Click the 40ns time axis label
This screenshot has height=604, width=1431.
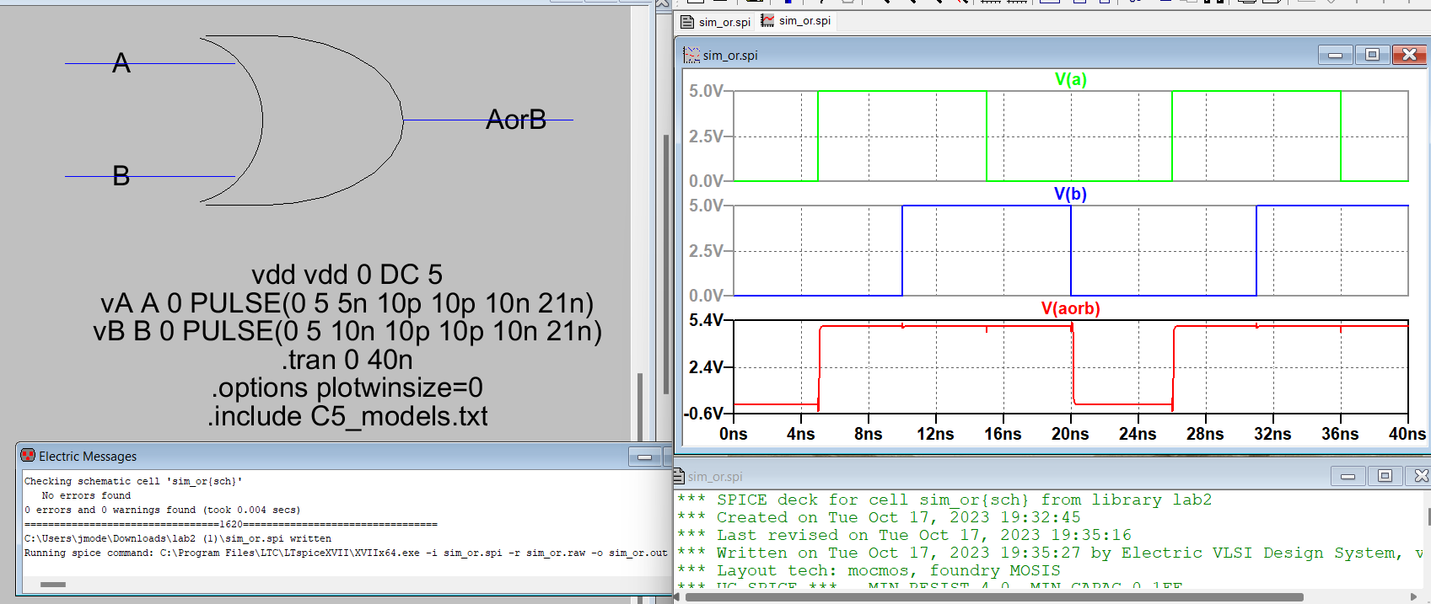click(x=1407, y=434)
